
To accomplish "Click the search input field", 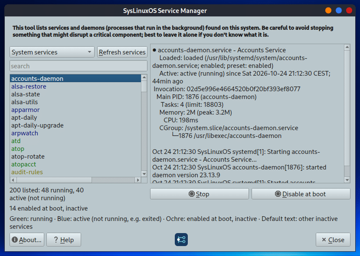I will tap(79, 66).
